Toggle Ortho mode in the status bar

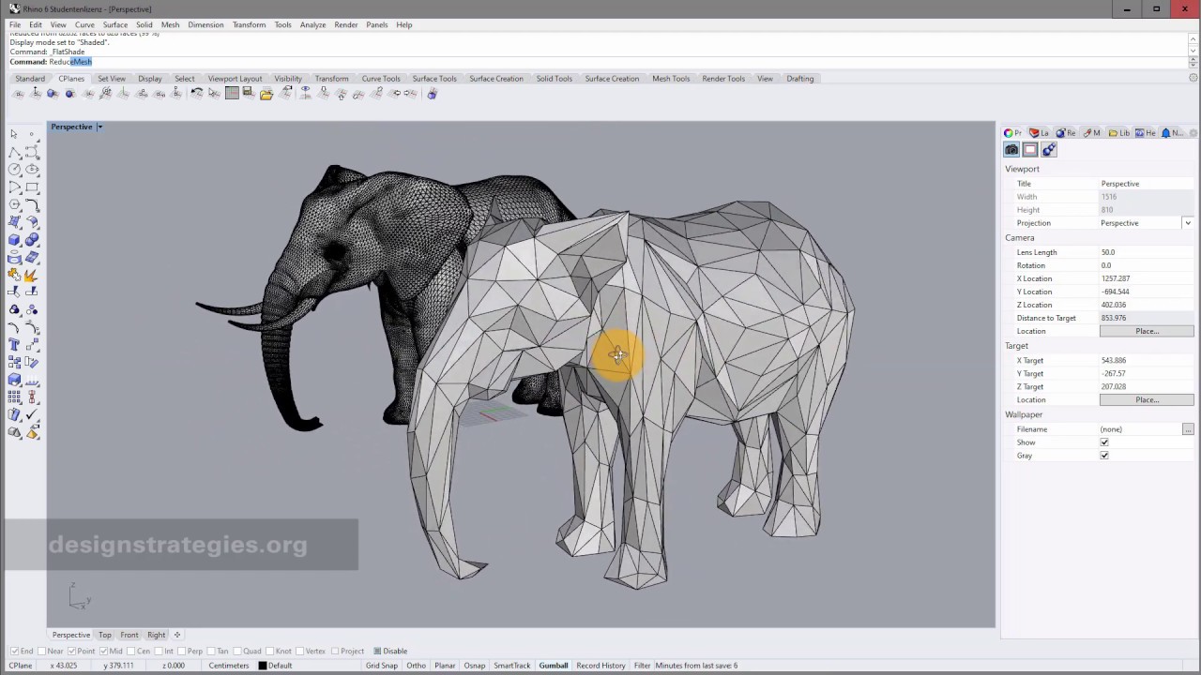[416, 666]
